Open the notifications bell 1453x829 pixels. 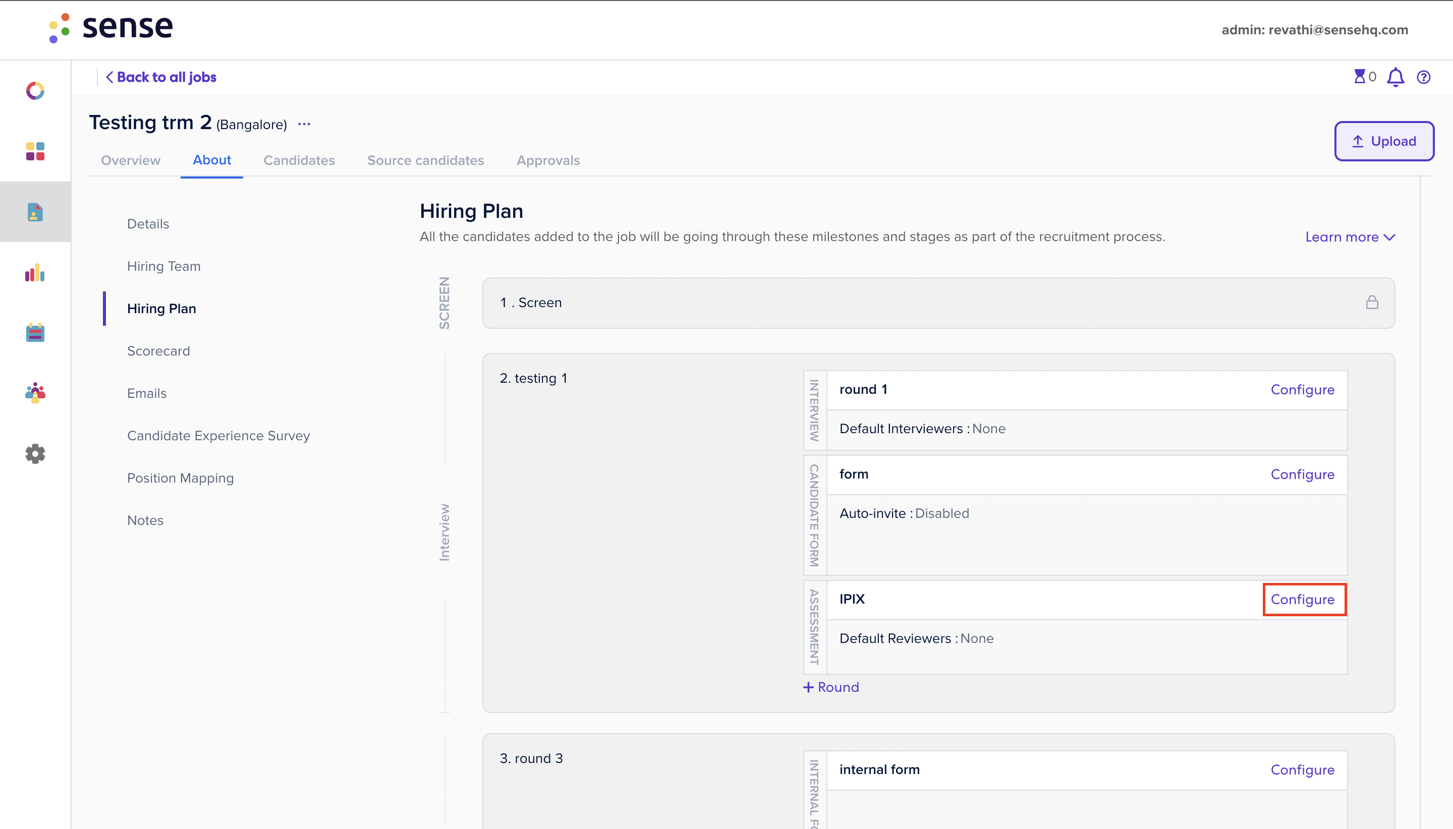(1395, 78)
